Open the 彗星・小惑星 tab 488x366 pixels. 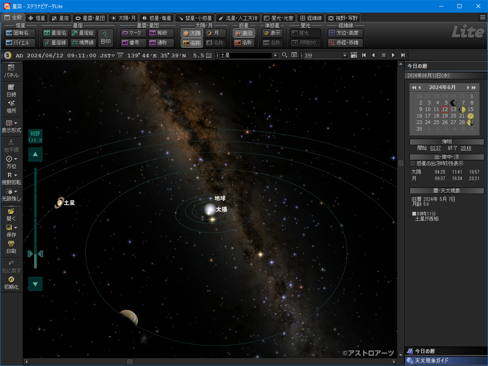click(x=195, y=18)
